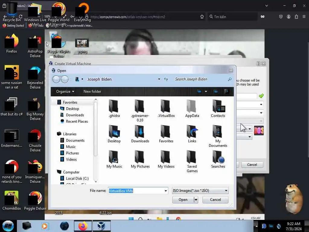This screenshot has width=309, height=232.
Task: Click the navigation pane scroll down arrow
Action: [96, 182]
